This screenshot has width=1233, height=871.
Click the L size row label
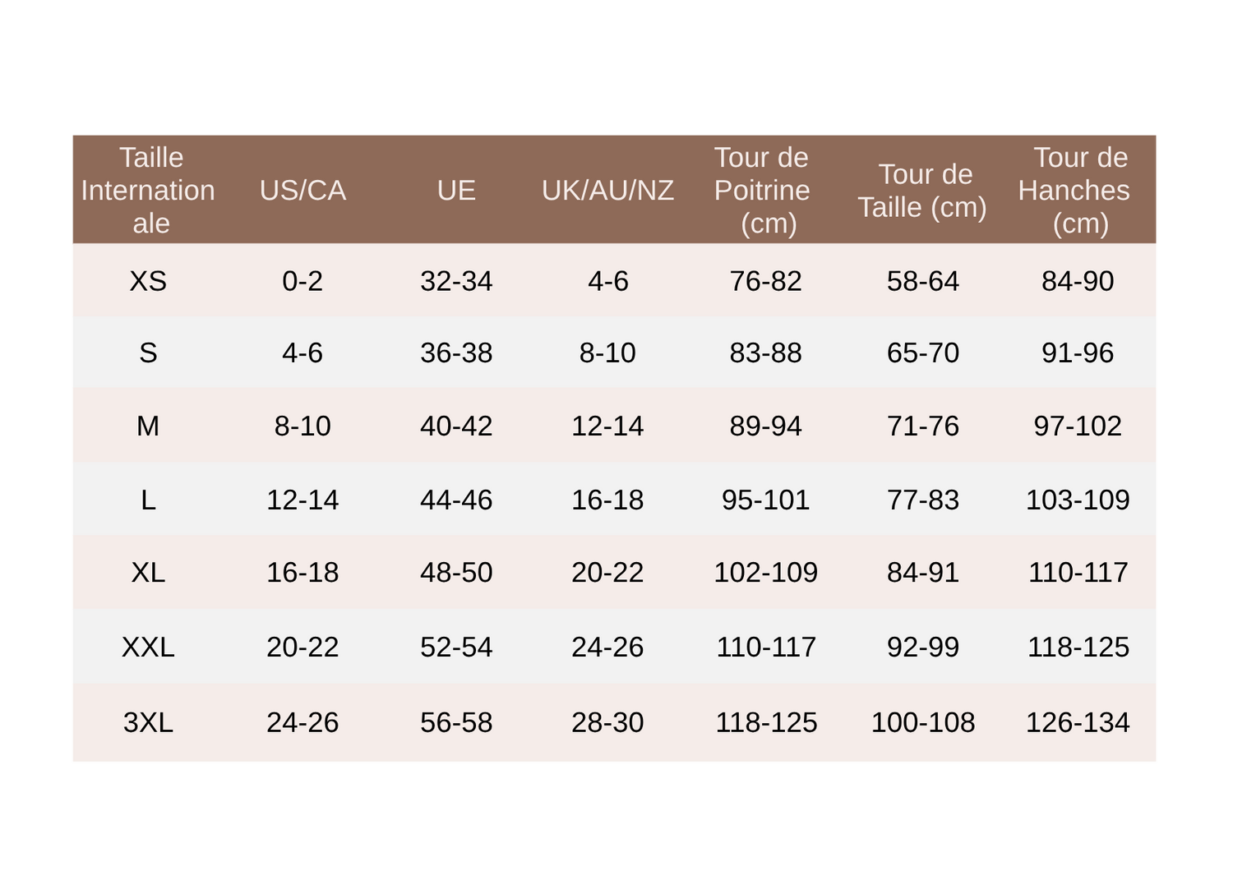tap(148, 500)
